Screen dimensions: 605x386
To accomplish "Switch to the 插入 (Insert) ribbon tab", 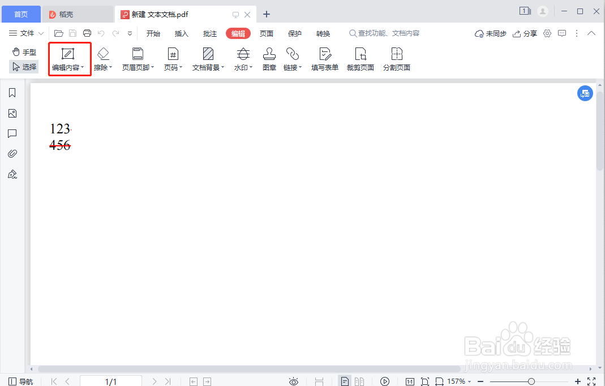I will (181, 33).
